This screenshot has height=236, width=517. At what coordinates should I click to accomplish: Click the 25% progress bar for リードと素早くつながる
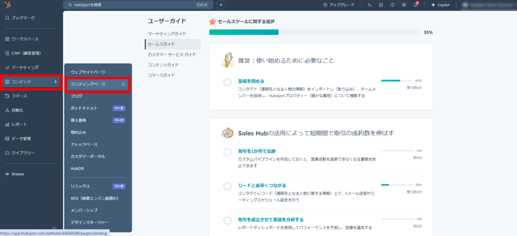(397, 185)
